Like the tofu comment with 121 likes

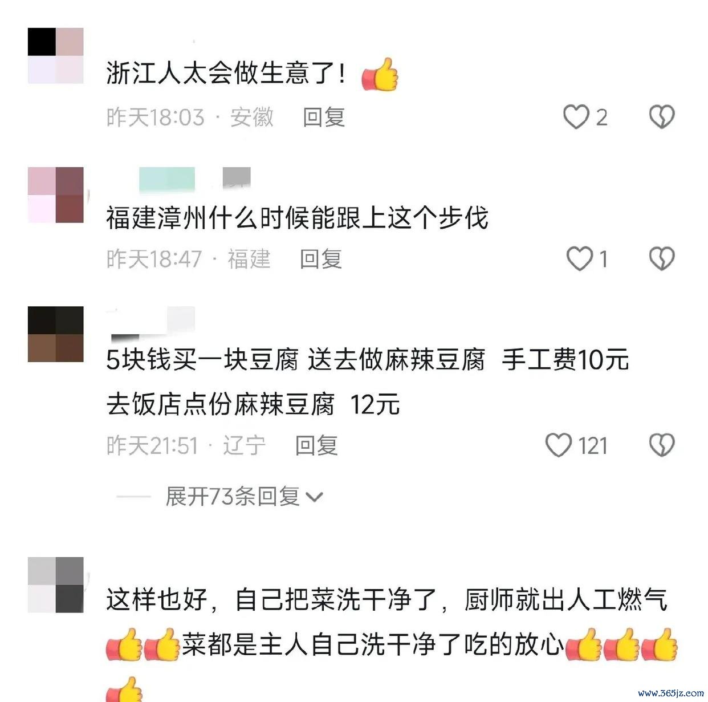[x=559, y=445]
